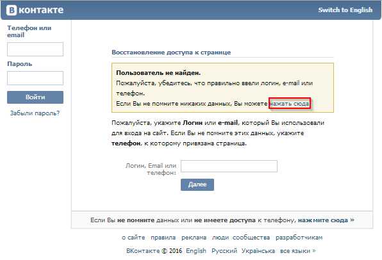The image size is (382, 260).
Task: Focus the Логин, Email или телефон field
Action: [x=229, y=166]
